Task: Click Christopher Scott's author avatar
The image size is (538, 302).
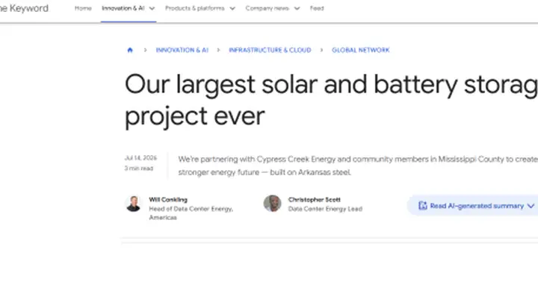Action: pos(273,204)
